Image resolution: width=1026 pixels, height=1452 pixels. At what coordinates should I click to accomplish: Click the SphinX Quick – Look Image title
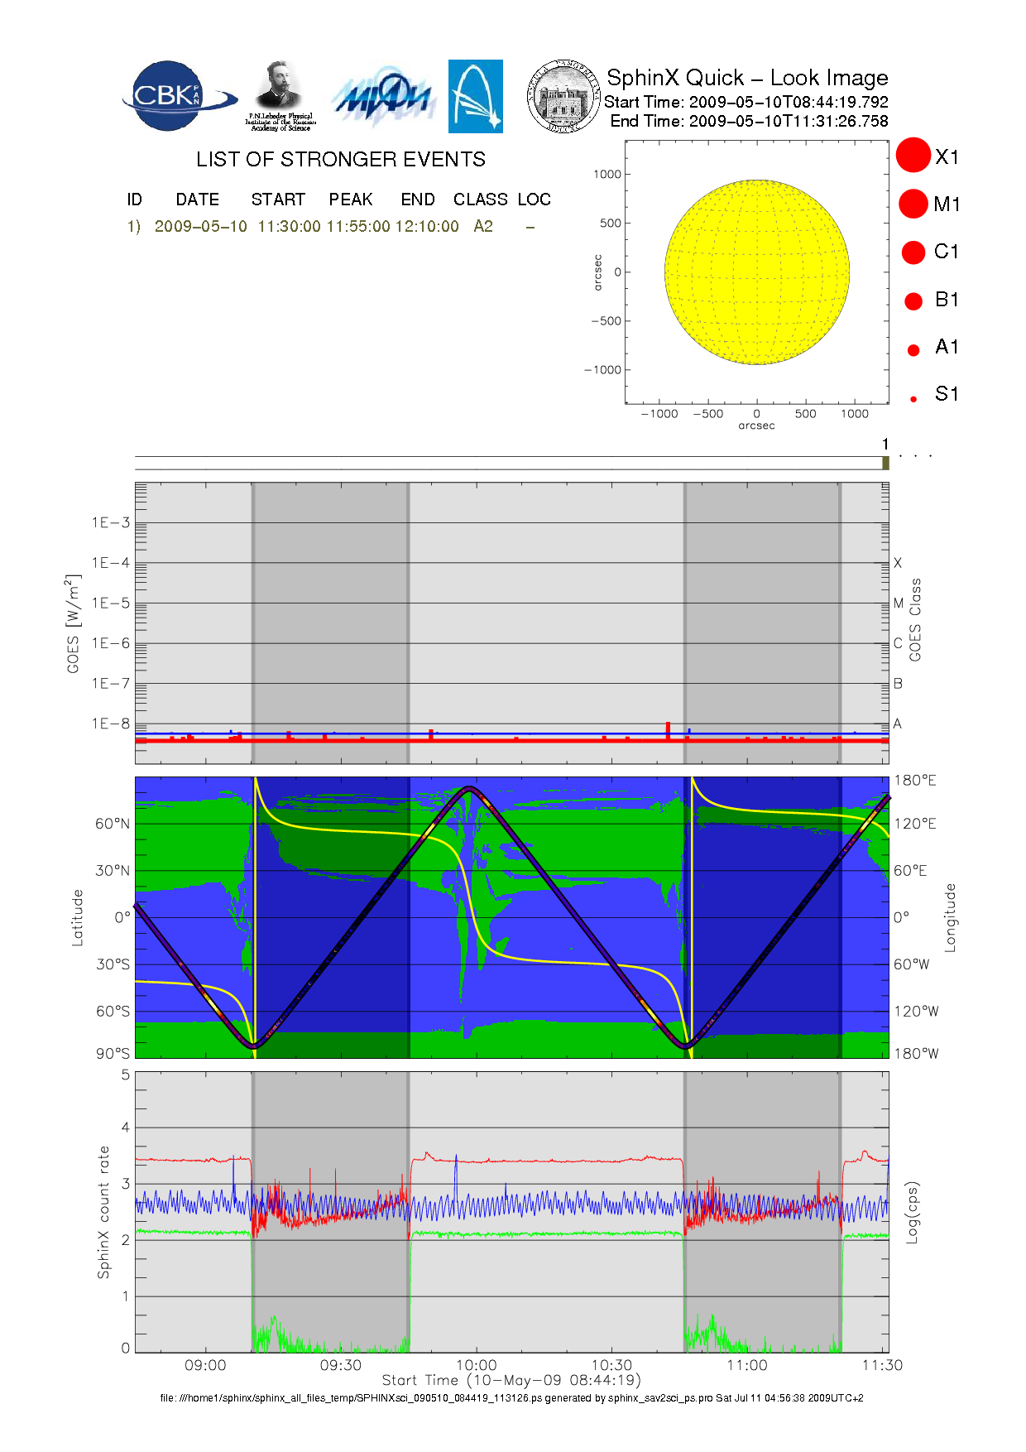click(746, 78)
